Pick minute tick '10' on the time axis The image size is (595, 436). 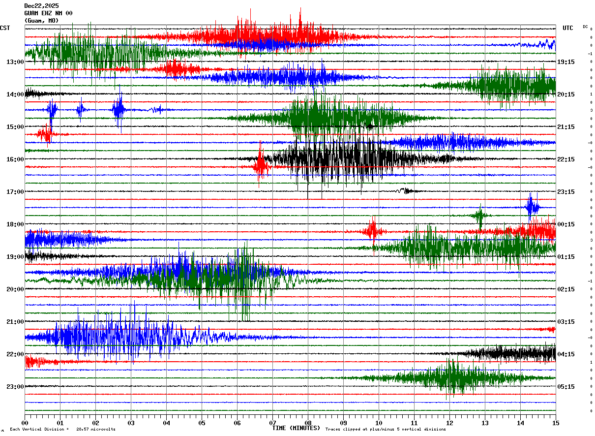pyautogui.click(x=379, y=423)
